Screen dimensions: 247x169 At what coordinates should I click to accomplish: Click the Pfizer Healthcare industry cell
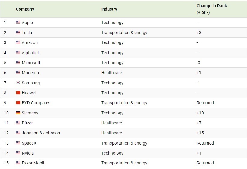[x=111, y=123]
